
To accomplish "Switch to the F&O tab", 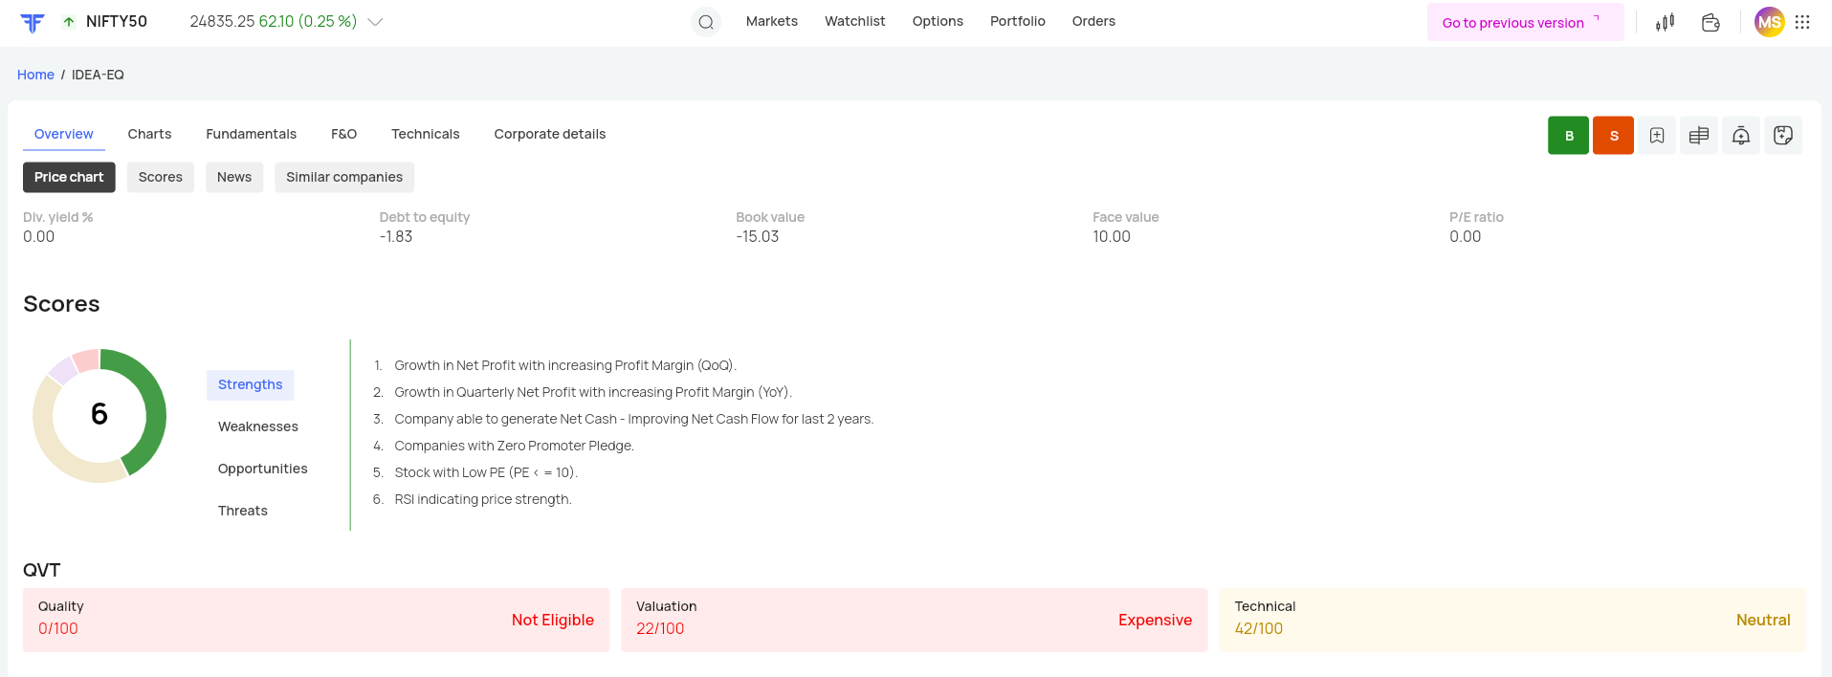I will point(344,134).
